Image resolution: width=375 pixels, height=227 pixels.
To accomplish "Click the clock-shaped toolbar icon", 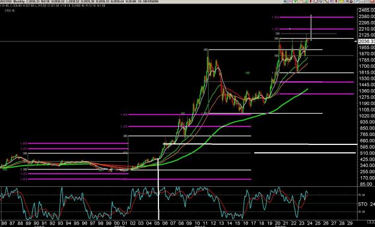I will 316,1.
